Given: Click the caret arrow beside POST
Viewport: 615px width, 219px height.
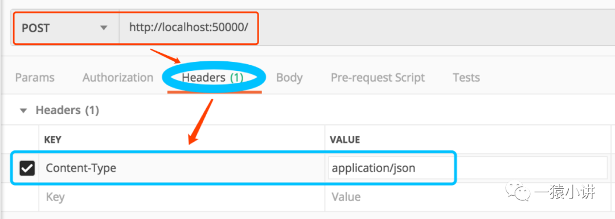Looking at the screenshot, I should click(x=104, y=28).
